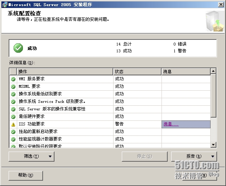Viewport: 226px width, 186px height.
Task: Click the green check icon for 最低硬件要求
Action: 13,116
